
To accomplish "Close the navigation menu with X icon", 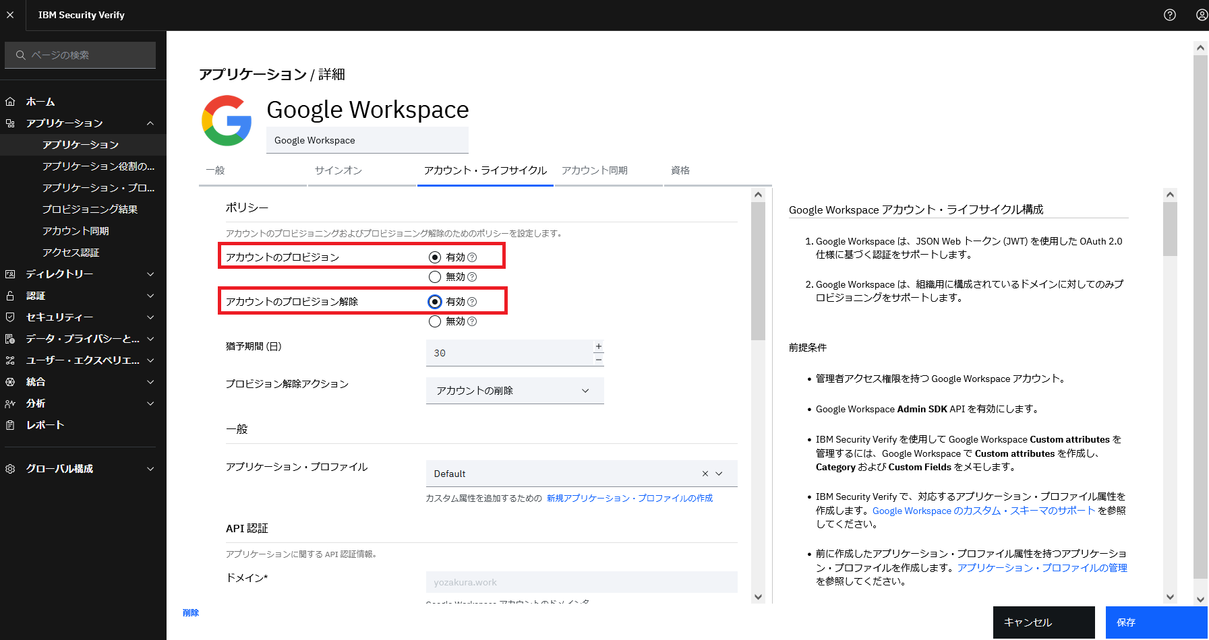I will click(x=10, y=15).
